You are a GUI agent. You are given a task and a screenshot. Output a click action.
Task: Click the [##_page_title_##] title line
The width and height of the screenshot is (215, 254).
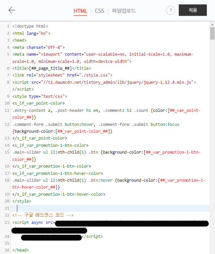pos(52,68)
